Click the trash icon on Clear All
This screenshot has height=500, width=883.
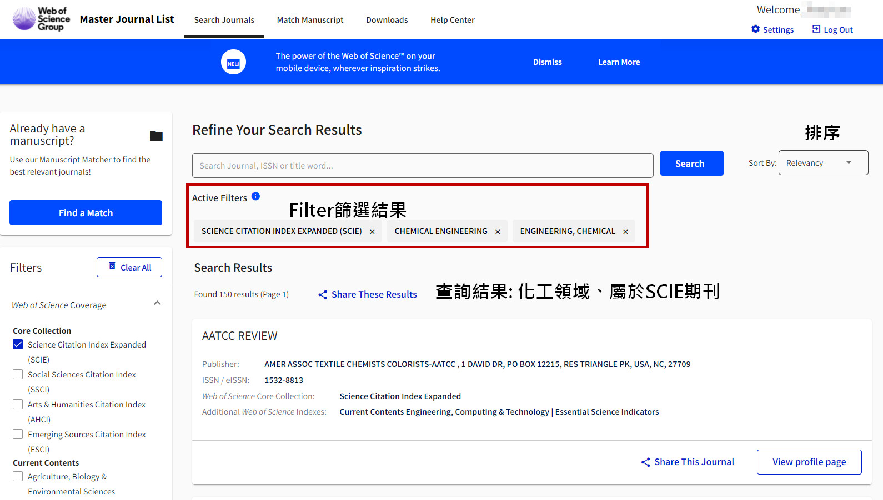pyautogui.click(x=113, y=266)
